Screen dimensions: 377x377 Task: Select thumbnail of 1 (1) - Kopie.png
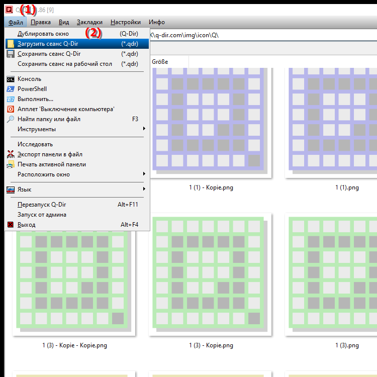coord(210,123)
